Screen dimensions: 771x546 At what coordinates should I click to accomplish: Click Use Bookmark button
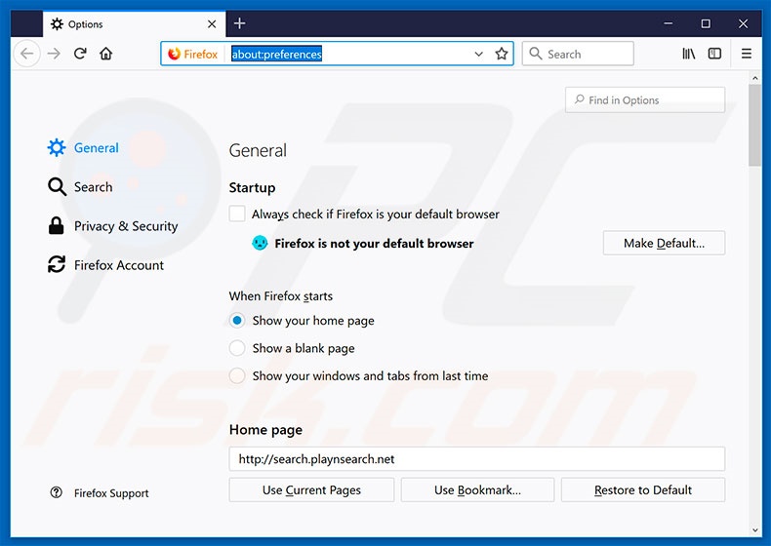pos(477,490)
